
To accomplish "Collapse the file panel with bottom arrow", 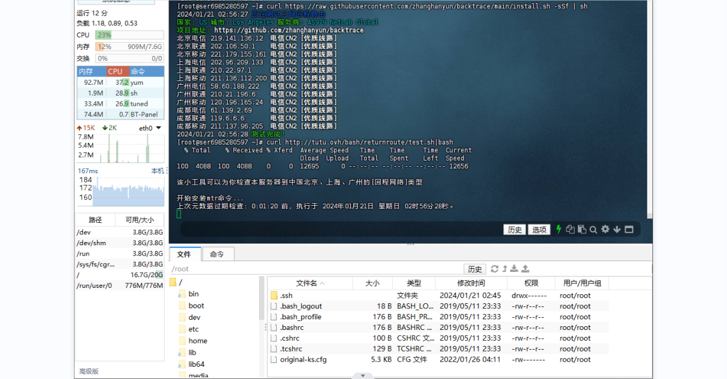I will [363, 376].
